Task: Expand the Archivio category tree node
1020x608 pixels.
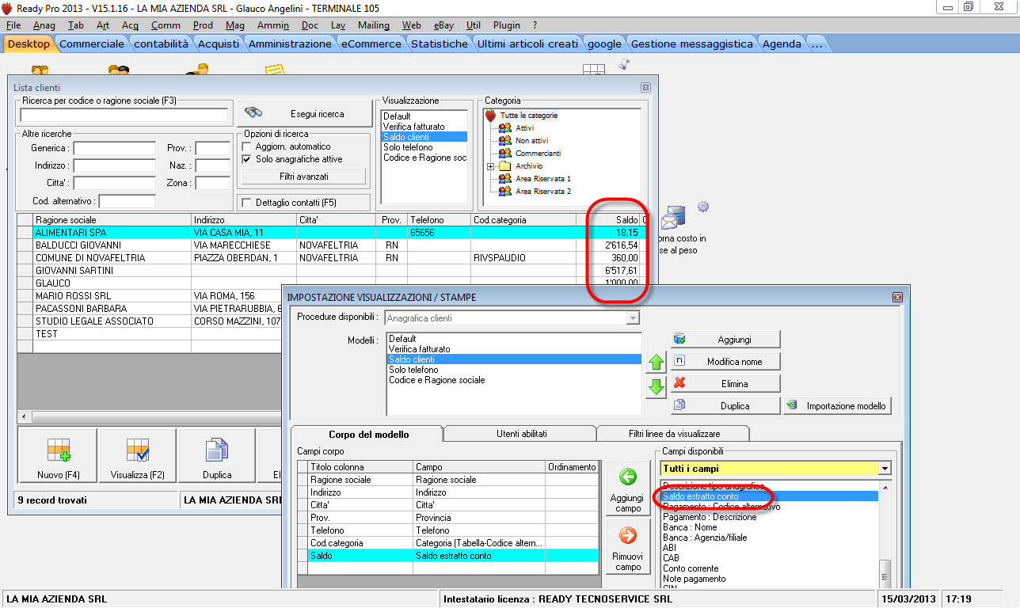Action: (491, 166)
